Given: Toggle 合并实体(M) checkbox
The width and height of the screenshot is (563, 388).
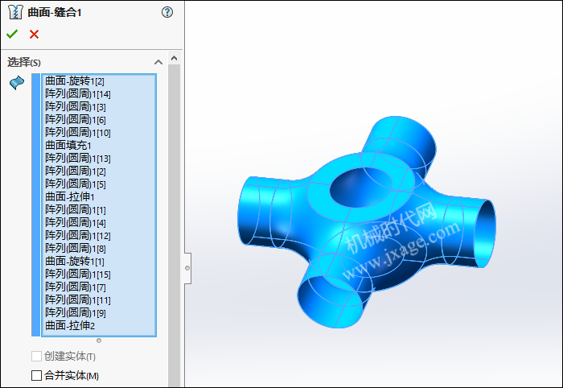Looking at the screenshot, I should [36, 375].
